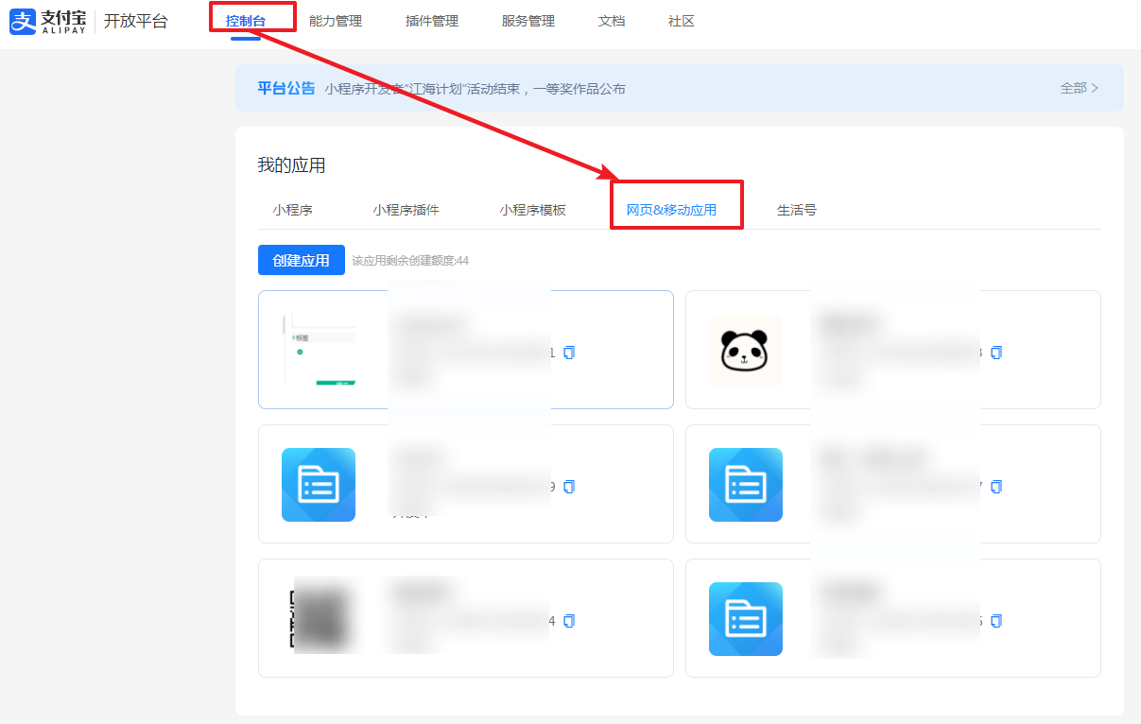Click the text 该应用剩余创建额度:44
Viewport: 1141px width, 724px height.
(410, 261)
